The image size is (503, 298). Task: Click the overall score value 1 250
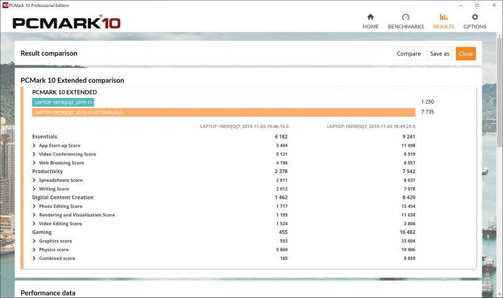(x=428, y=102)
